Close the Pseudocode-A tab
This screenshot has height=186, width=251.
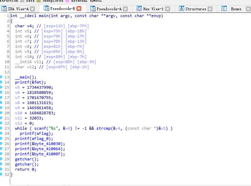point(125,9)
